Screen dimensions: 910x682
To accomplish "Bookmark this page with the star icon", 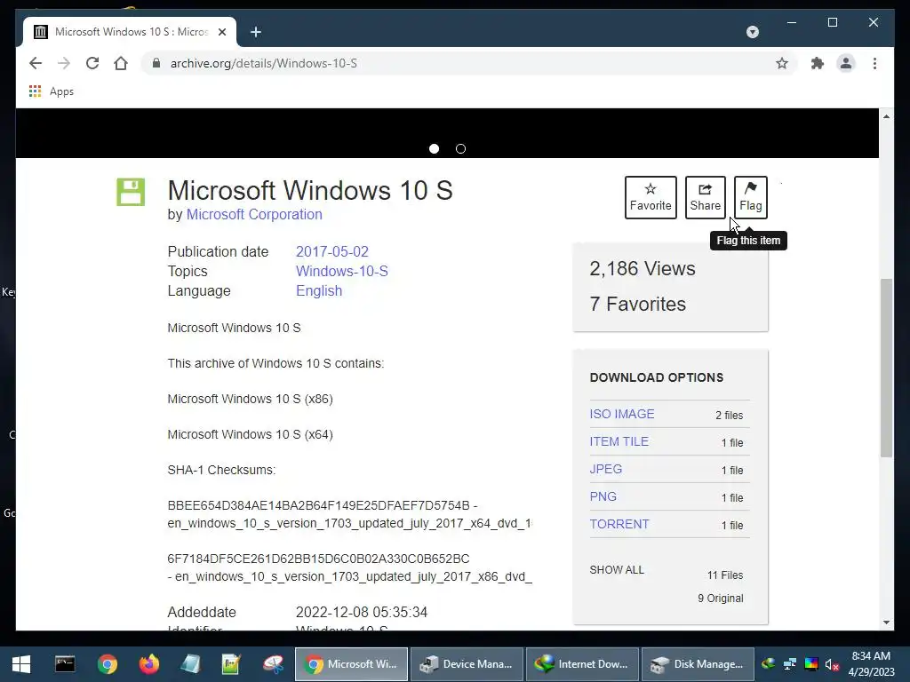I will click(782, 63).
